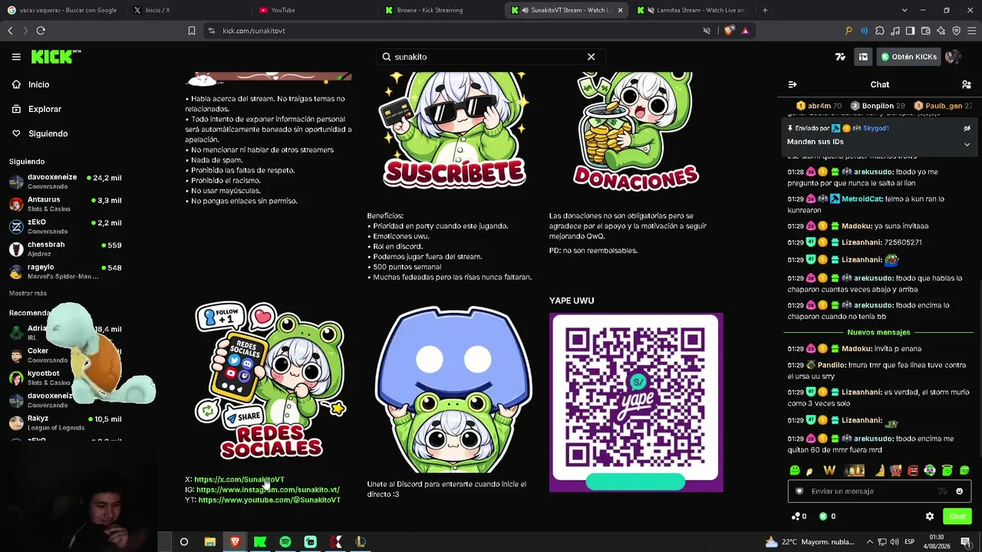The height and width of the screenshot is (552, 982).
Task: Open chat settings gear
Action: click(x=930, y=516)
